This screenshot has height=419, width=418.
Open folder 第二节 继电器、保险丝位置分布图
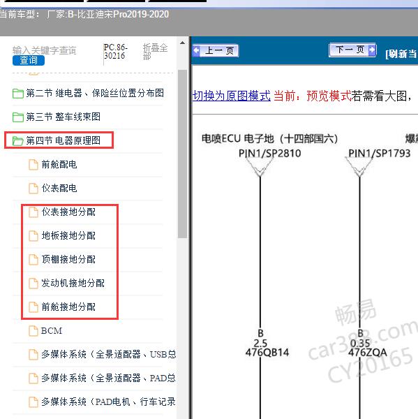95,94
